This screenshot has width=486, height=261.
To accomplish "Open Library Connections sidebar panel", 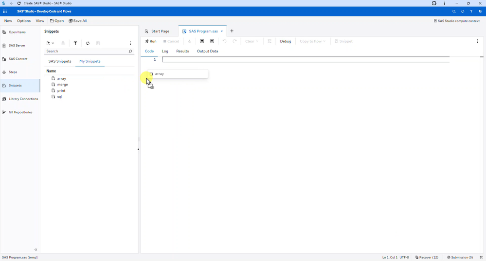I will [20, 99].
